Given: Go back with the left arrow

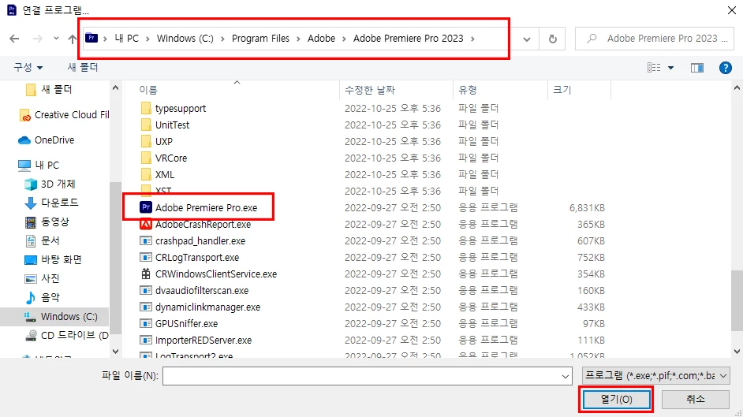Looking at the screenshot, I should [15, 39].
